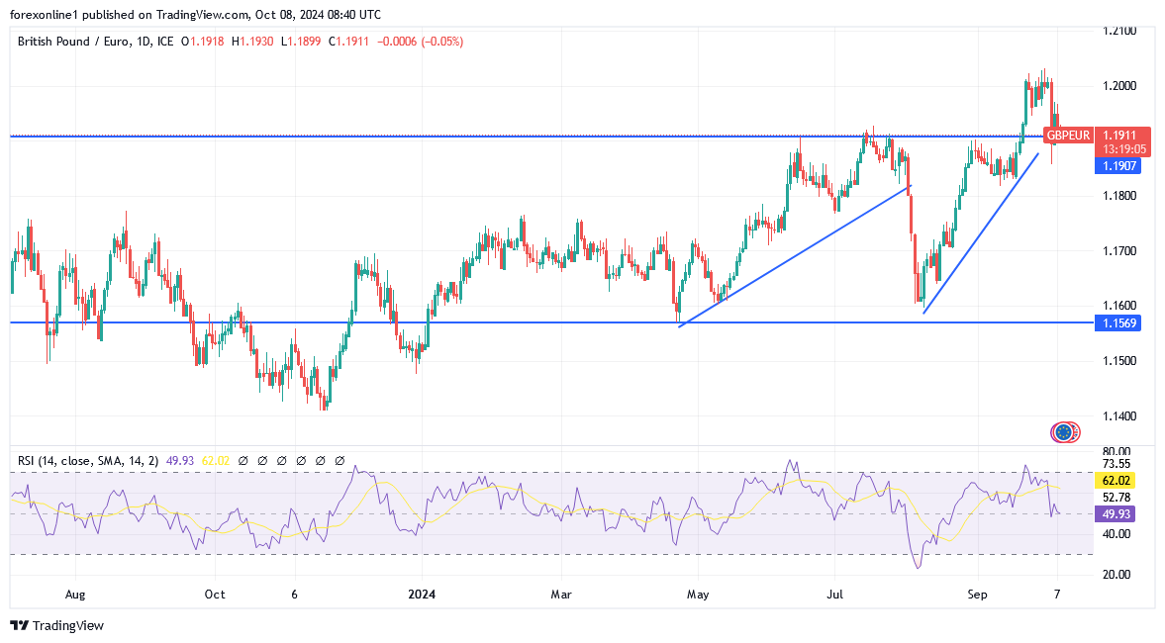Click the last empty-value symbol in RSI legend
Viewport: 1165px width, 643px height.
pos(340,461)
